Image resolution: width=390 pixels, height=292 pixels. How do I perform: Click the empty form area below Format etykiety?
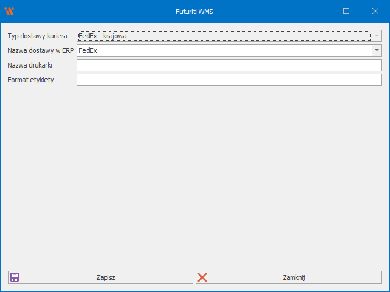point(195,176)
